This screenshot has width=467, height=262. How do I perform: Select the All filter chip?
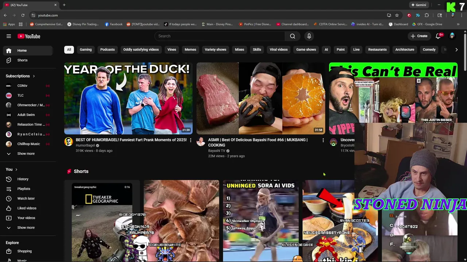click(x=69, y=49)
